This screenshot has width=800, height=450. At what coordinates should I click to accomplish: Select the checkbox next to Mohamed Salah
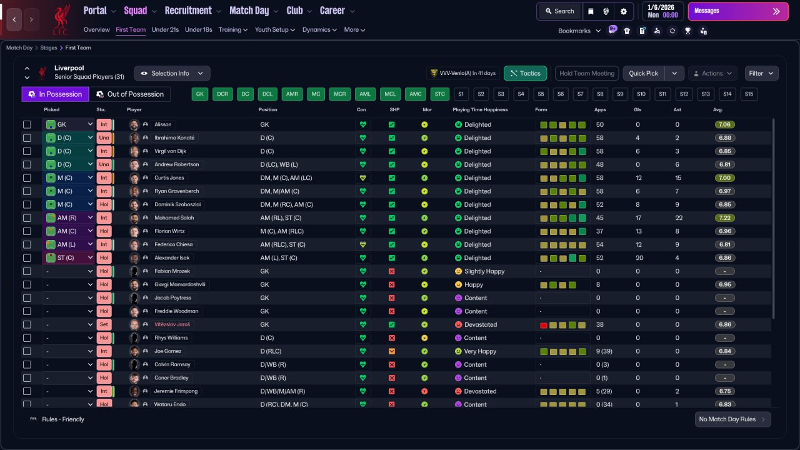[x=27, y=218]
